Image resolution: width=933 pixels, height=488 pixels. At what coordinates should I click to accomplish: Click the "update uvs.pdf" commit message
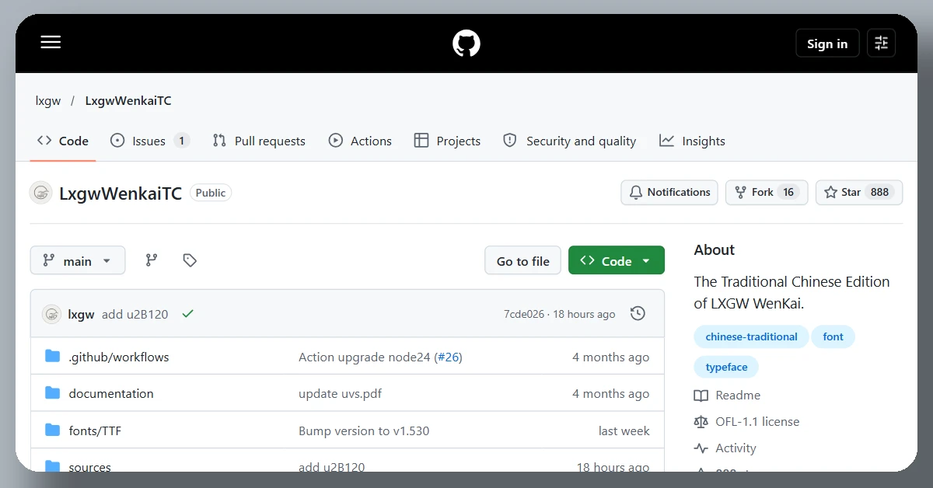coord(341,394)
